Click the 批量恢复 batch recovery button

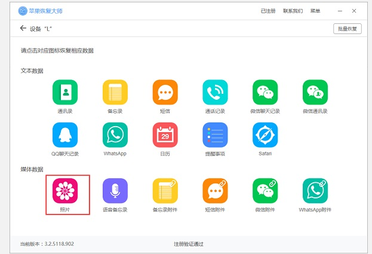tap(348, 29)
